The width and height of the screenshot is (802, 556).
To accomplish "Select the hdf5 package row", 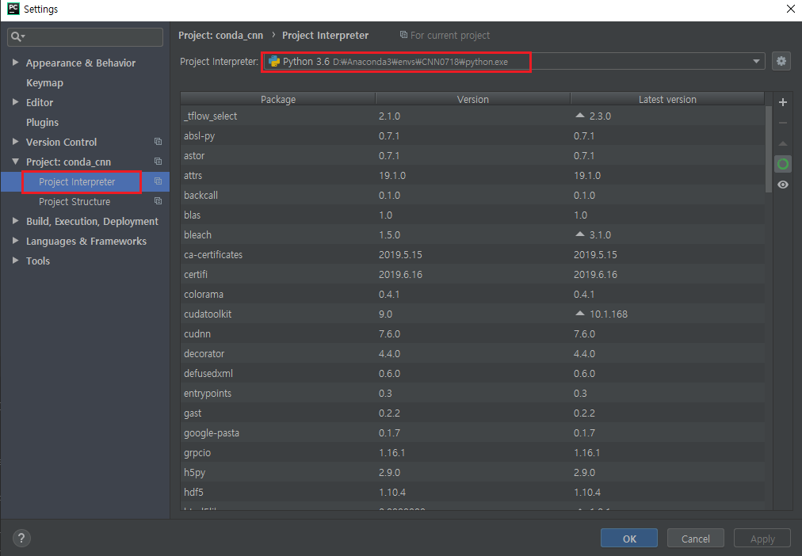I will tap(472, 492).
